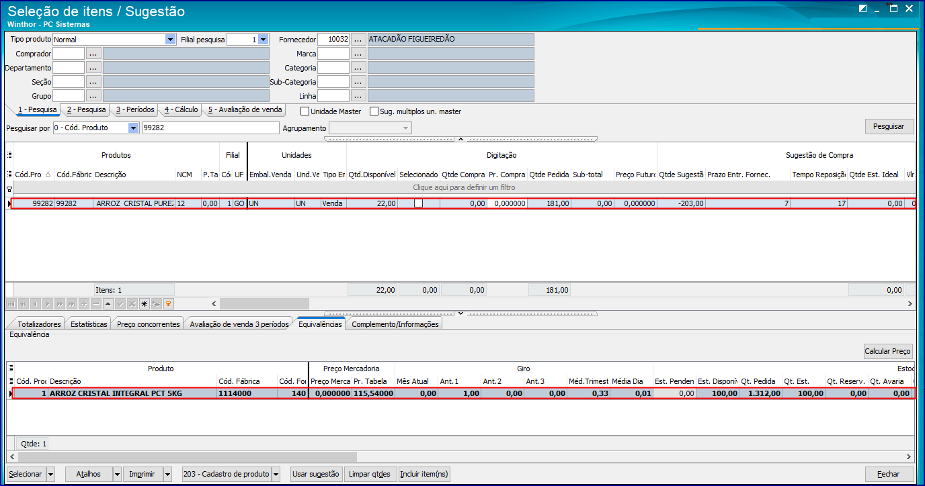Open Preço concorrentes tab

[148, 324]
